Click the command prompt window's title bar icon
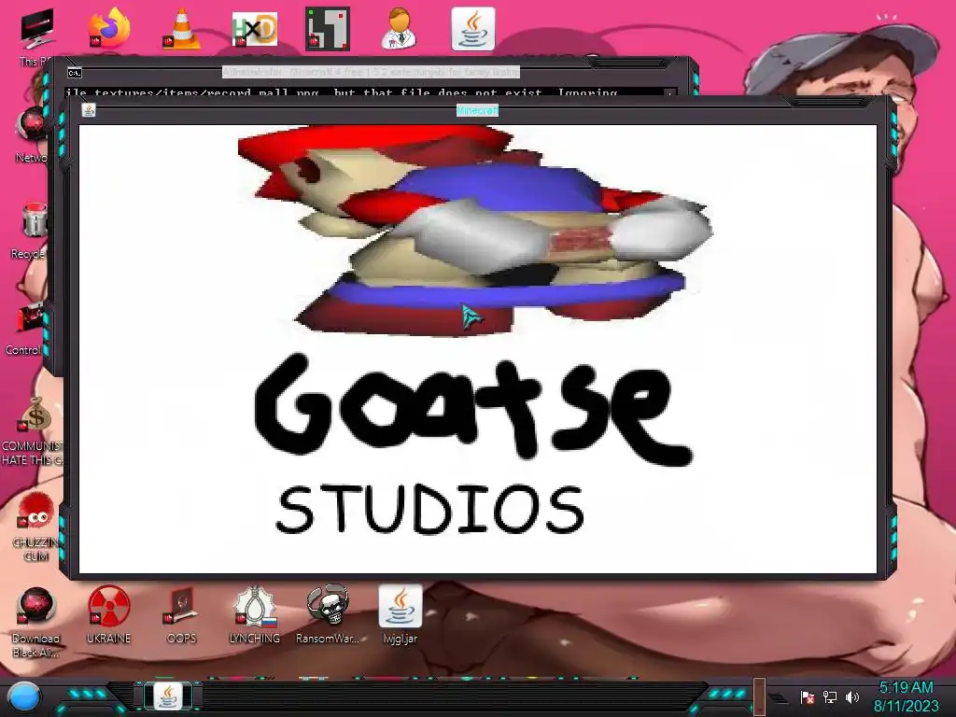The height and width of the screenshot is (717, 956). (75, 73)
